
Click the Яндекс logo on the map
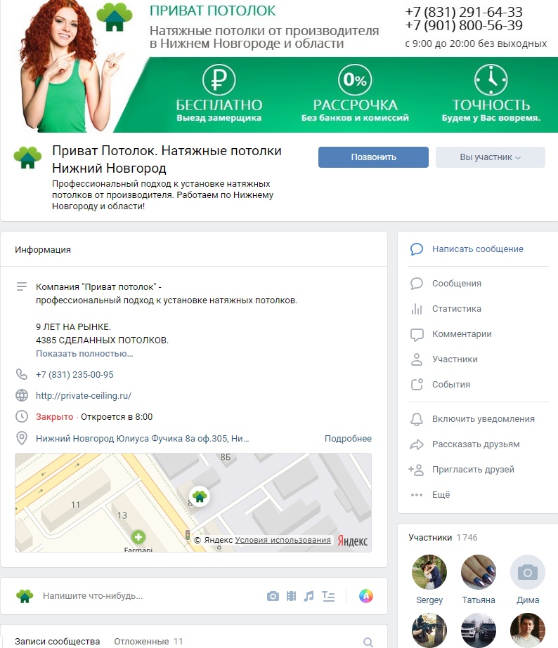coord(352,541)
